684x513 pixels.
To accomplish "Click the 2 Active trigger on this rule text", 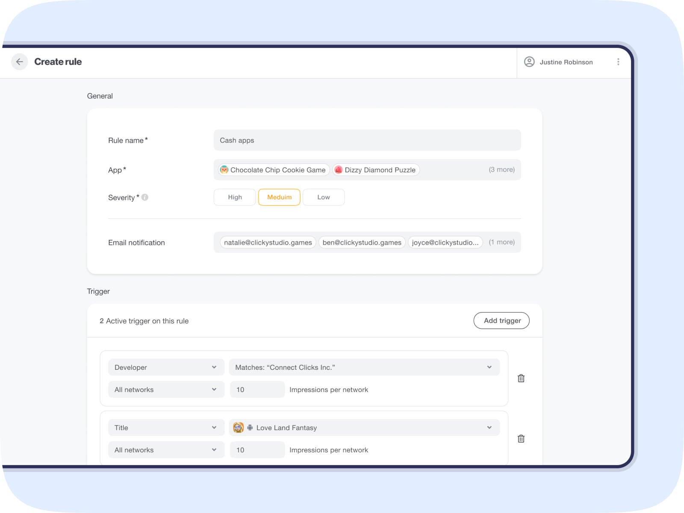I will 144,321.
